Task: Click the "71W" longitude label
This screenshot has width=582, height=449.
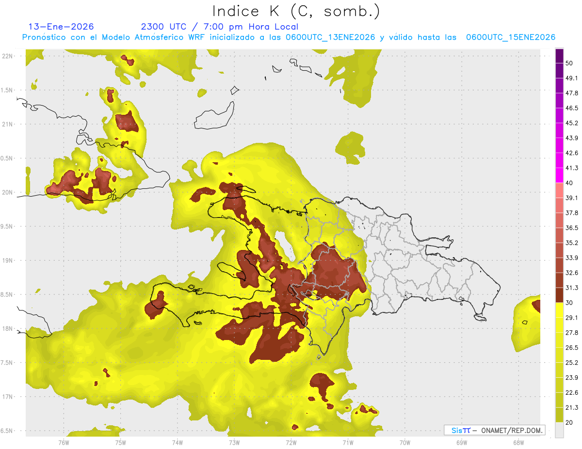Action: pyautogui.click(x=348, y=442)
